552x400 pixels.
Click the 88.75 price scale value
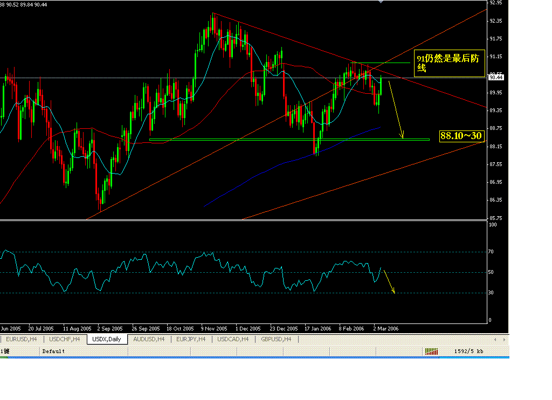tap(496, 128)
